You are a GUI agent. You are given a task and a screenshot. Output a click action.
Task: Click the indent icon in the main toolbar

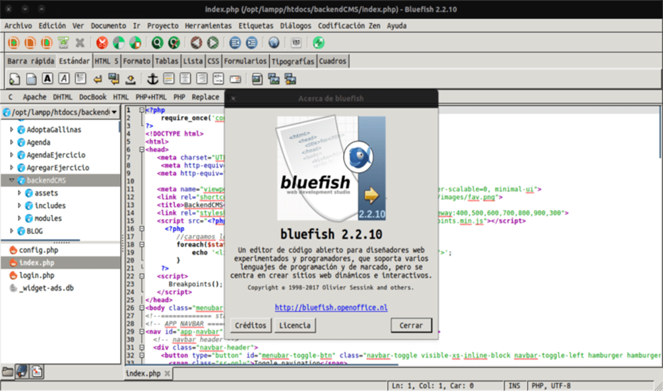pos(251,43)
